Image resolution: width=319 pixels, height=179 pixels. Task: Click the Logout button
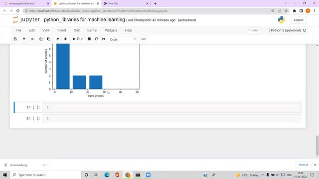pyautogui.click(x=299, y=20)
